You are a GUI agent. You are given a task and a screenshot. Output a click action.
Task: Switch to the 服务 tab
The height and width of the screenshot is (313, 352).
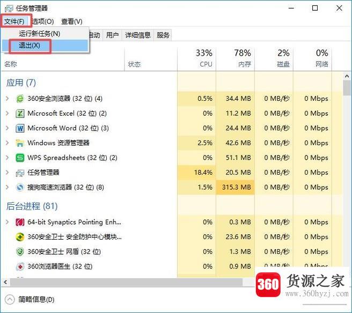point(163,35)
